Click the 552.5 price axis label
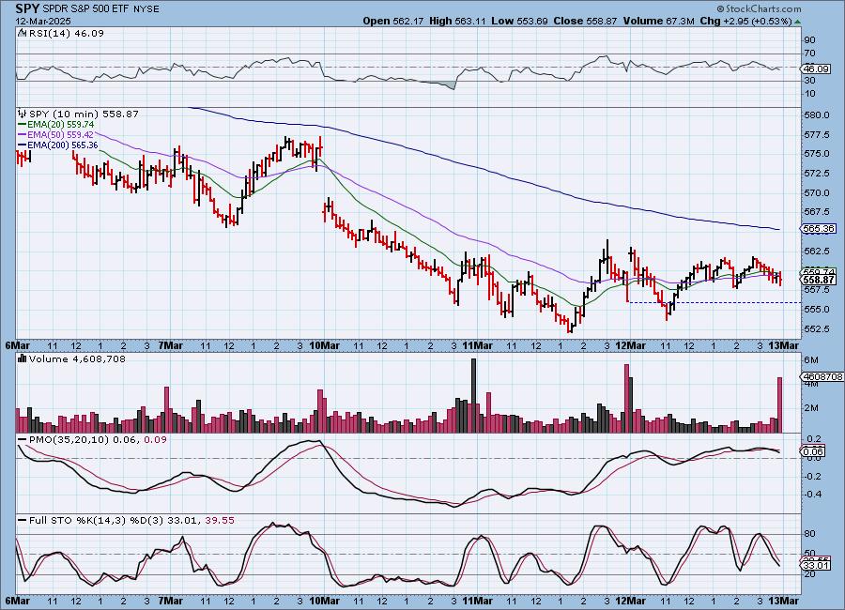 [x=816, y=328]
